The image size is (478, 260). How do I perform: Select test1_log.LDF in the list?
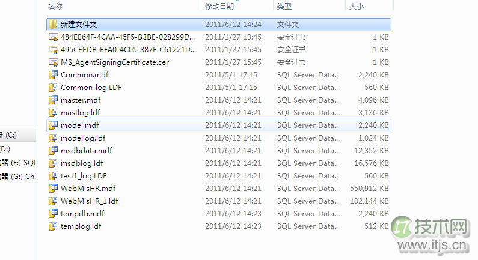pos(83,176)
